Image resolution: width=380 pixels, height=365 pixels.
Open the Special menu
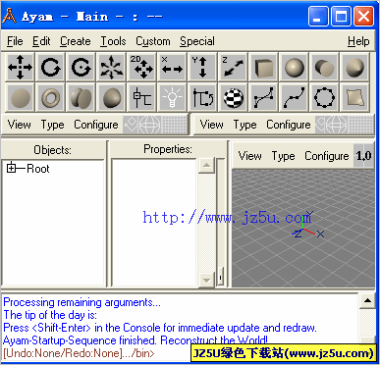(x=197, y=41)
